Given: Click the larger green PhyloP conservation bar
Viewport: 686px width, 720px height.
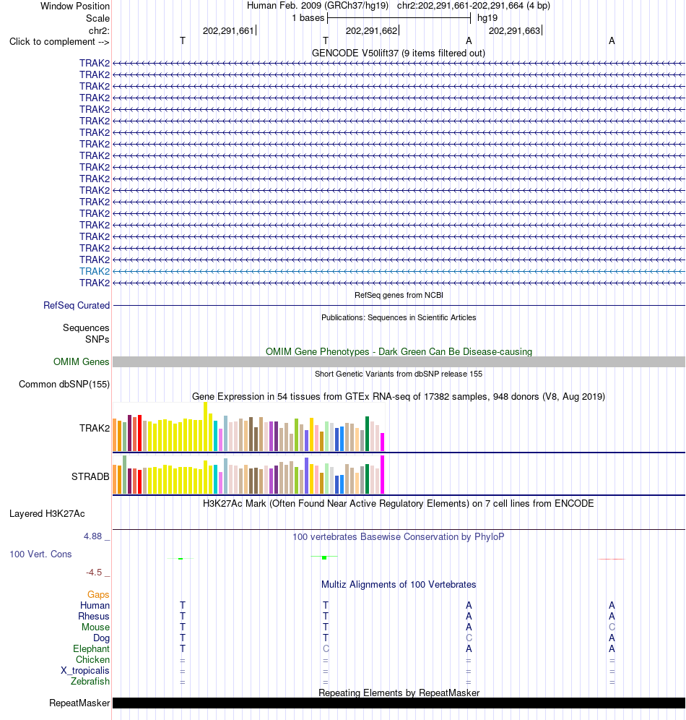Looking at the screenshot, I should (x=324, y=557).
